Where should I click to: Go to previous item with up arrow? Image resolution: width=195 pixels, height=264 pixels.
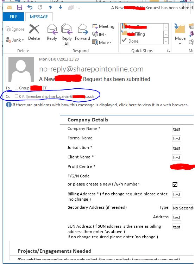(50, 7)
